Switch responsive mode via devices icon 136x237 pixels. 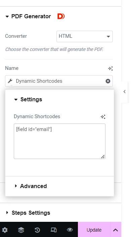point(53,230)
